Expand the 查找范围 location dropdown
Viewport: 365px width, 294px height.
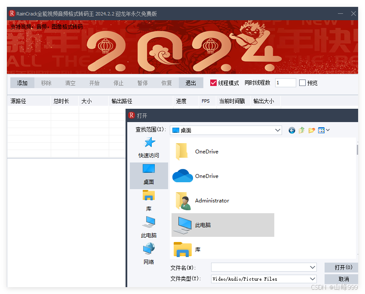(277, 130)
